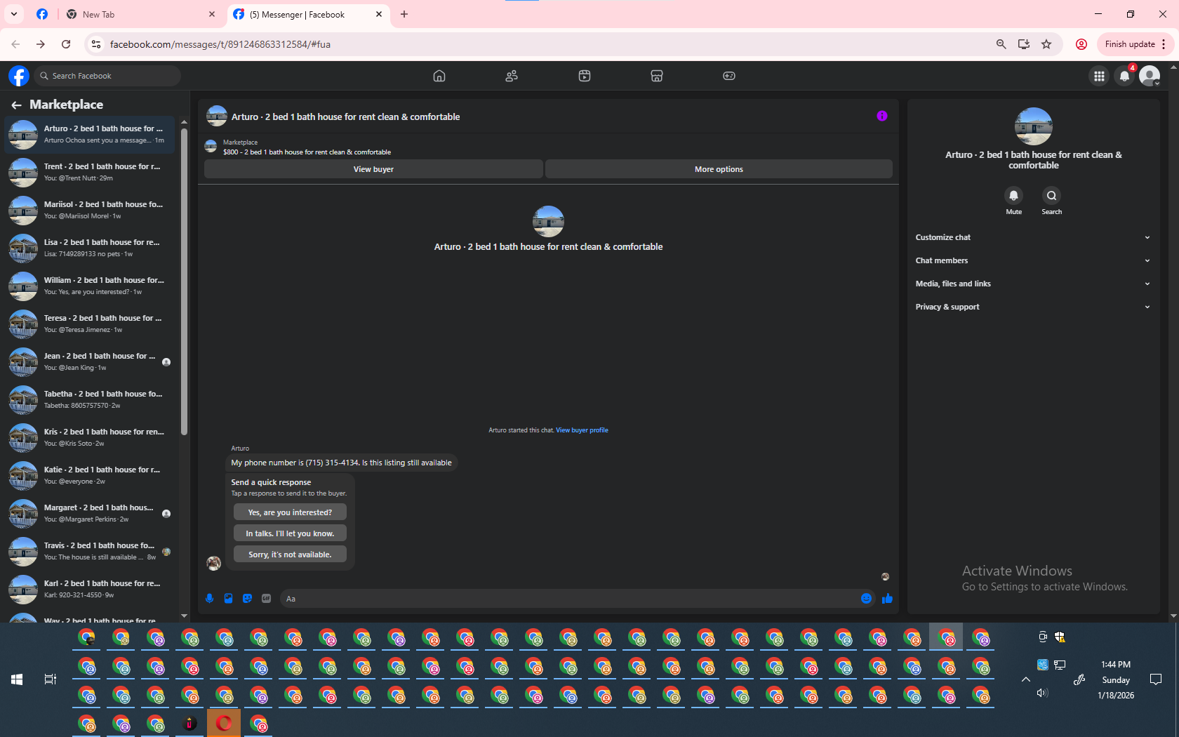Zoom magnifier icon in address bar
The image size is (1179, 737).
(1001, 44)
